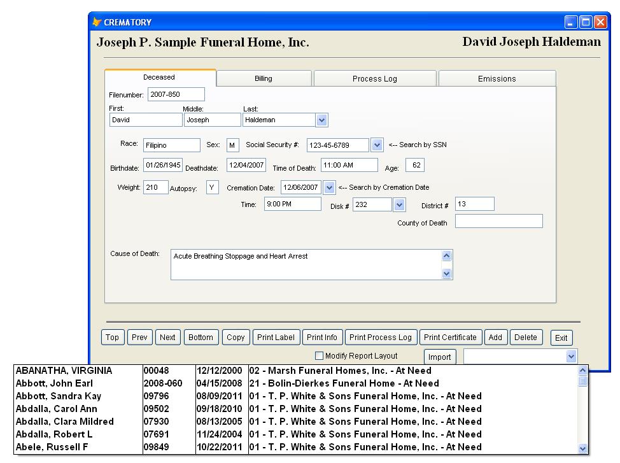Click the County of Death field

point(499,221)
